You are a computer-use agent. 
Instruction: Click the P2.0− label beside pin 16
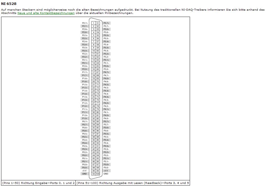[85, 69]
